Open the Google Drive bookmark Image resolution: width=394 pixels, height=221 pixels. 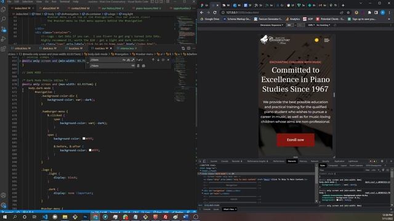click(x=210, y=19)
